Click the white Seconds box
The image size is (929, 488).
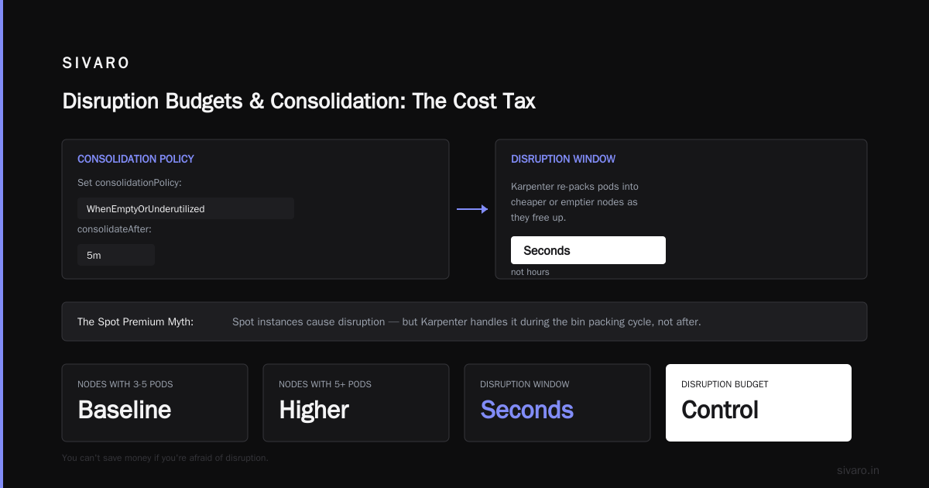point(588,250)
